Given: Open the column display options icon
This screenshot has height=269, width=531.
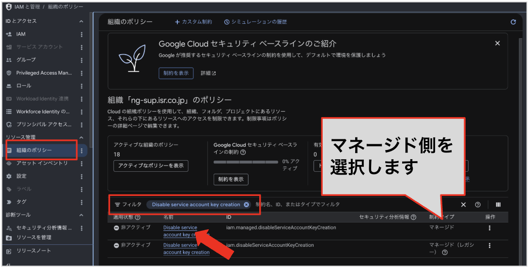Looking at the screenshot, I should (498, 205).
